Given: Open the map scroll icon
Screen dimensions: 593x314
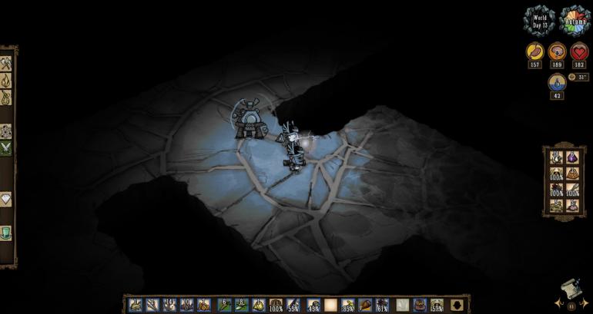Looking at the screenshot, I should point(571,289).
